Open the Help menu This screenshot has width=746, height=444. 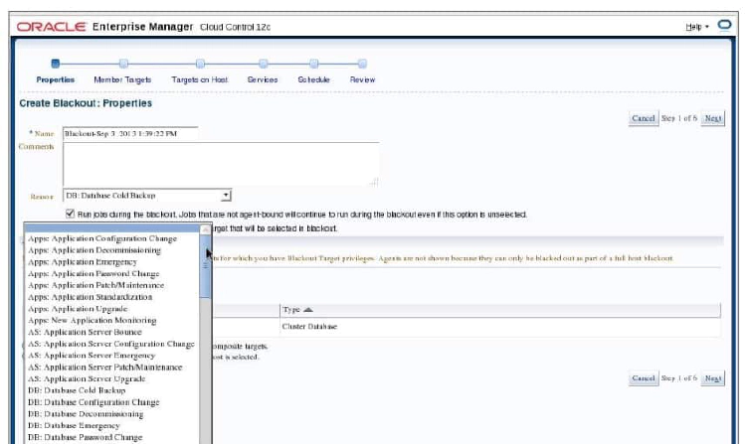pos(697,27)
